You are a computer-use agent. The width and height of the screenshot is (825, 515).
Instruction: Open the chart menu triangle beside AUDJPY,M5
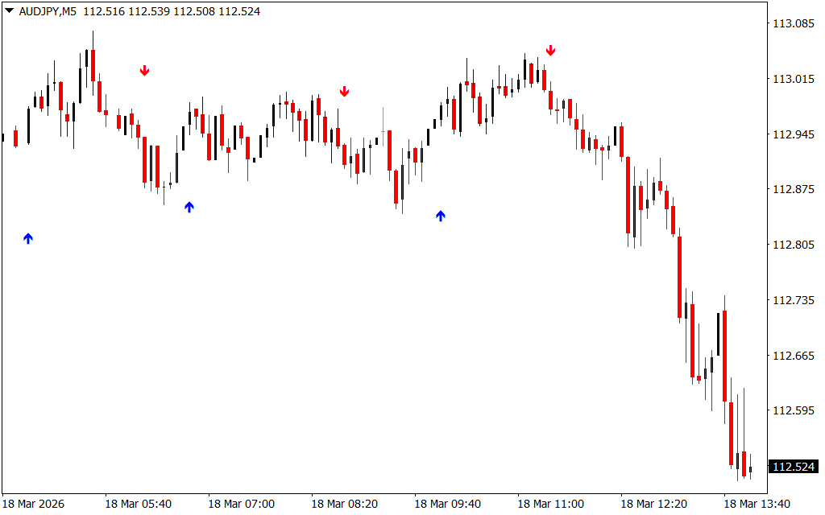9,11
